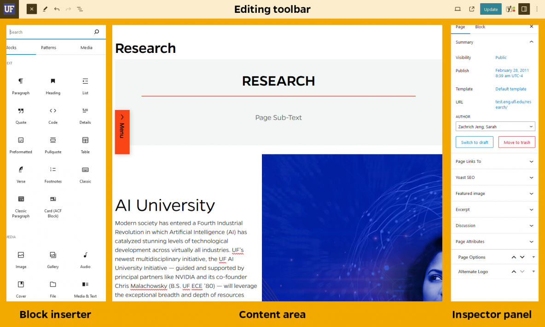Insert a Cover block
545x327 pixels.
[21, 289]
